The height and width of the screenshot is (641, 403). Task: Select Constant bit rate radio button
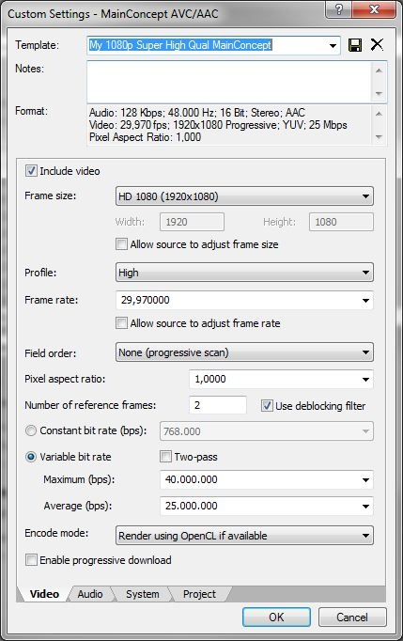pos(31,430)
